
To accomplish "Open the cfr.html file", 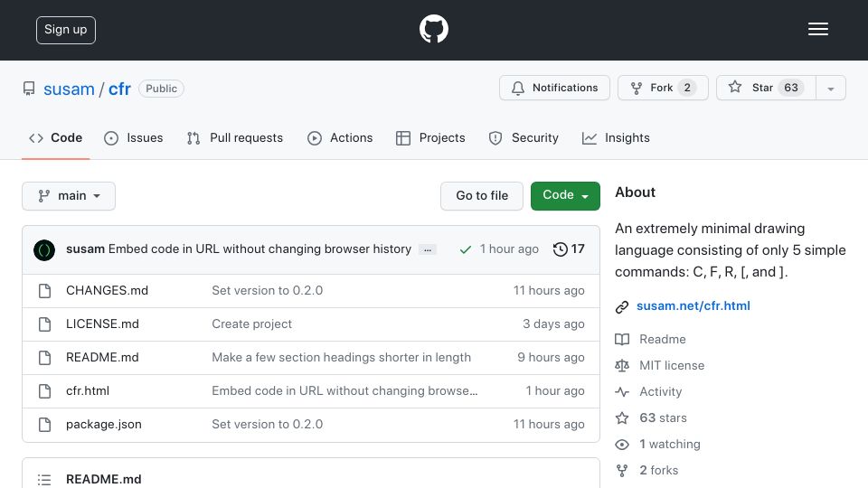I will pos(88,390).
